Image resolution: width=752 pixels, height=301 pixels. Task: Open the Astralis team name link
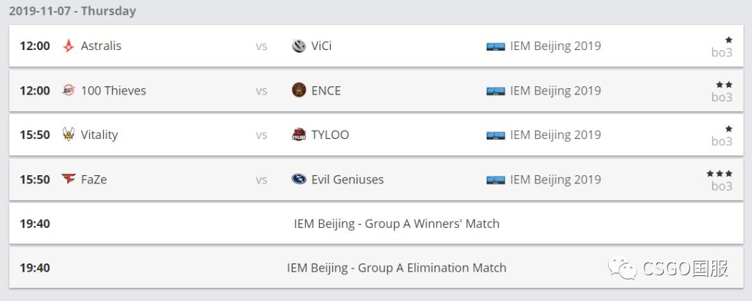point(101,46)
